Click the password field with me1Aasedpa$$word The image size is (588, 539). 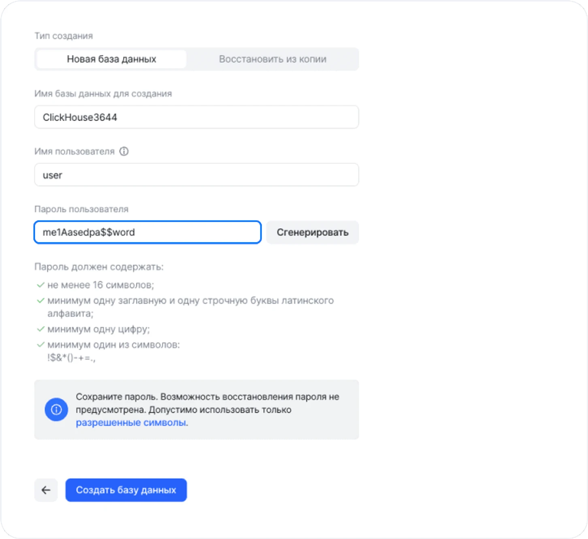coord(147,232)
